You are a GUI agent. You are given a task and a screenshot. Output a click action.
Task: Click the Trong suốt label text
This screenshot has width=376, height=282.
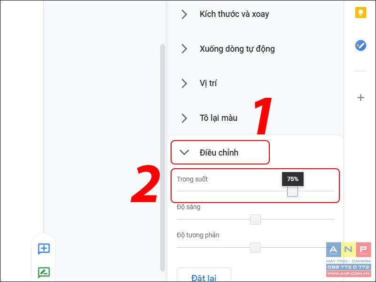point(192,179)
